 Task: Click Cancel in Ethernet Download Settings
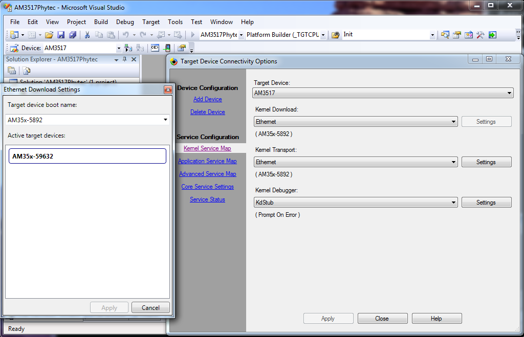tap(150, 308)
